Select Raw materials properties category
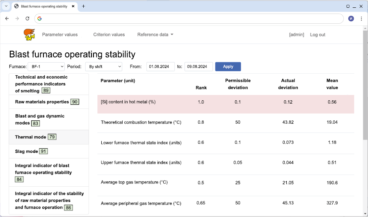368x217 pixels. click(42, 102)
